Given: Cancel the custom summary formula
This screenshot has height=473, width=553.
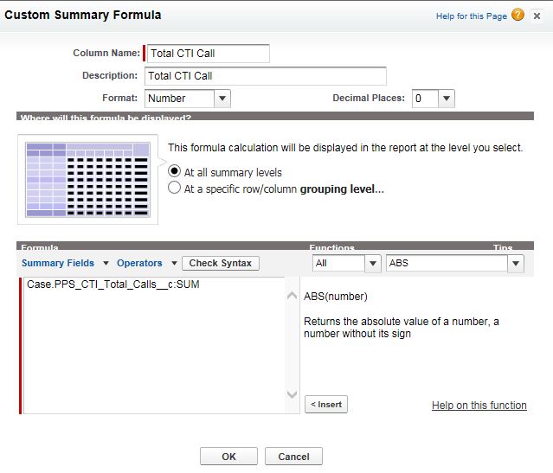Looking at the screenshot, I should coord(293,456).
